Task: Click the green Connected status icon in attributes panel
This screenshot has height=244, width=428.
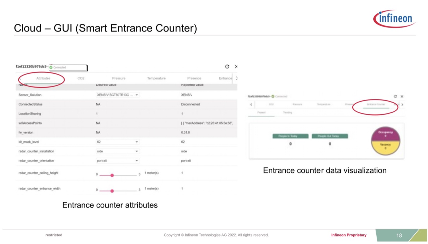Action: tap(51, 68)
